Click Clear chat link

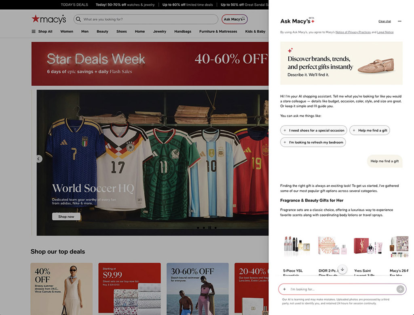point(384,21)
